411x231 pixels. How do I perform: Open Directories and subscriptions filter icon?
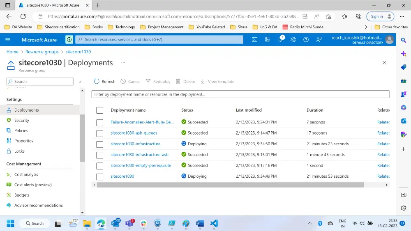point(268,39)
